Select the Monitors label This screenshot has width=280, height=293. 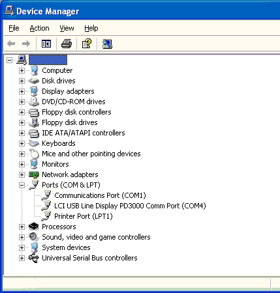click(55, 164)
